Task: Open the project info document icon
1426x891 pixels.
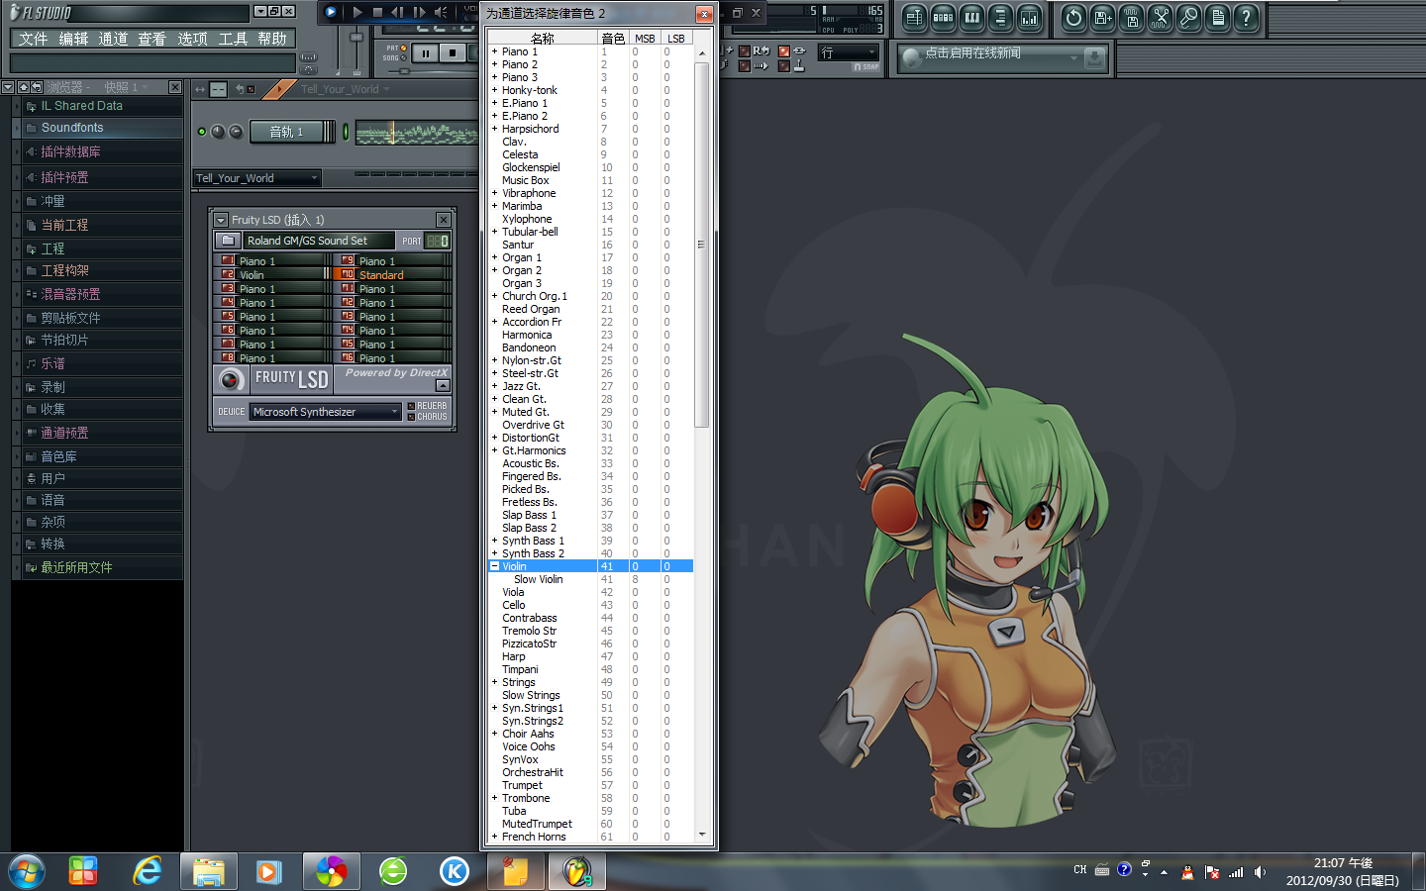Action: click(x=1218, y=18)
